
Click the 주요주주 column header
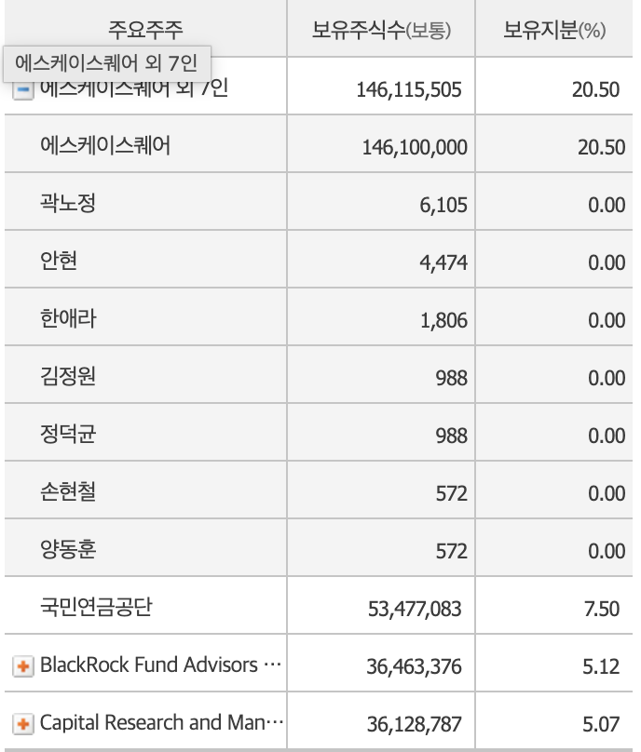pos(145,29)
